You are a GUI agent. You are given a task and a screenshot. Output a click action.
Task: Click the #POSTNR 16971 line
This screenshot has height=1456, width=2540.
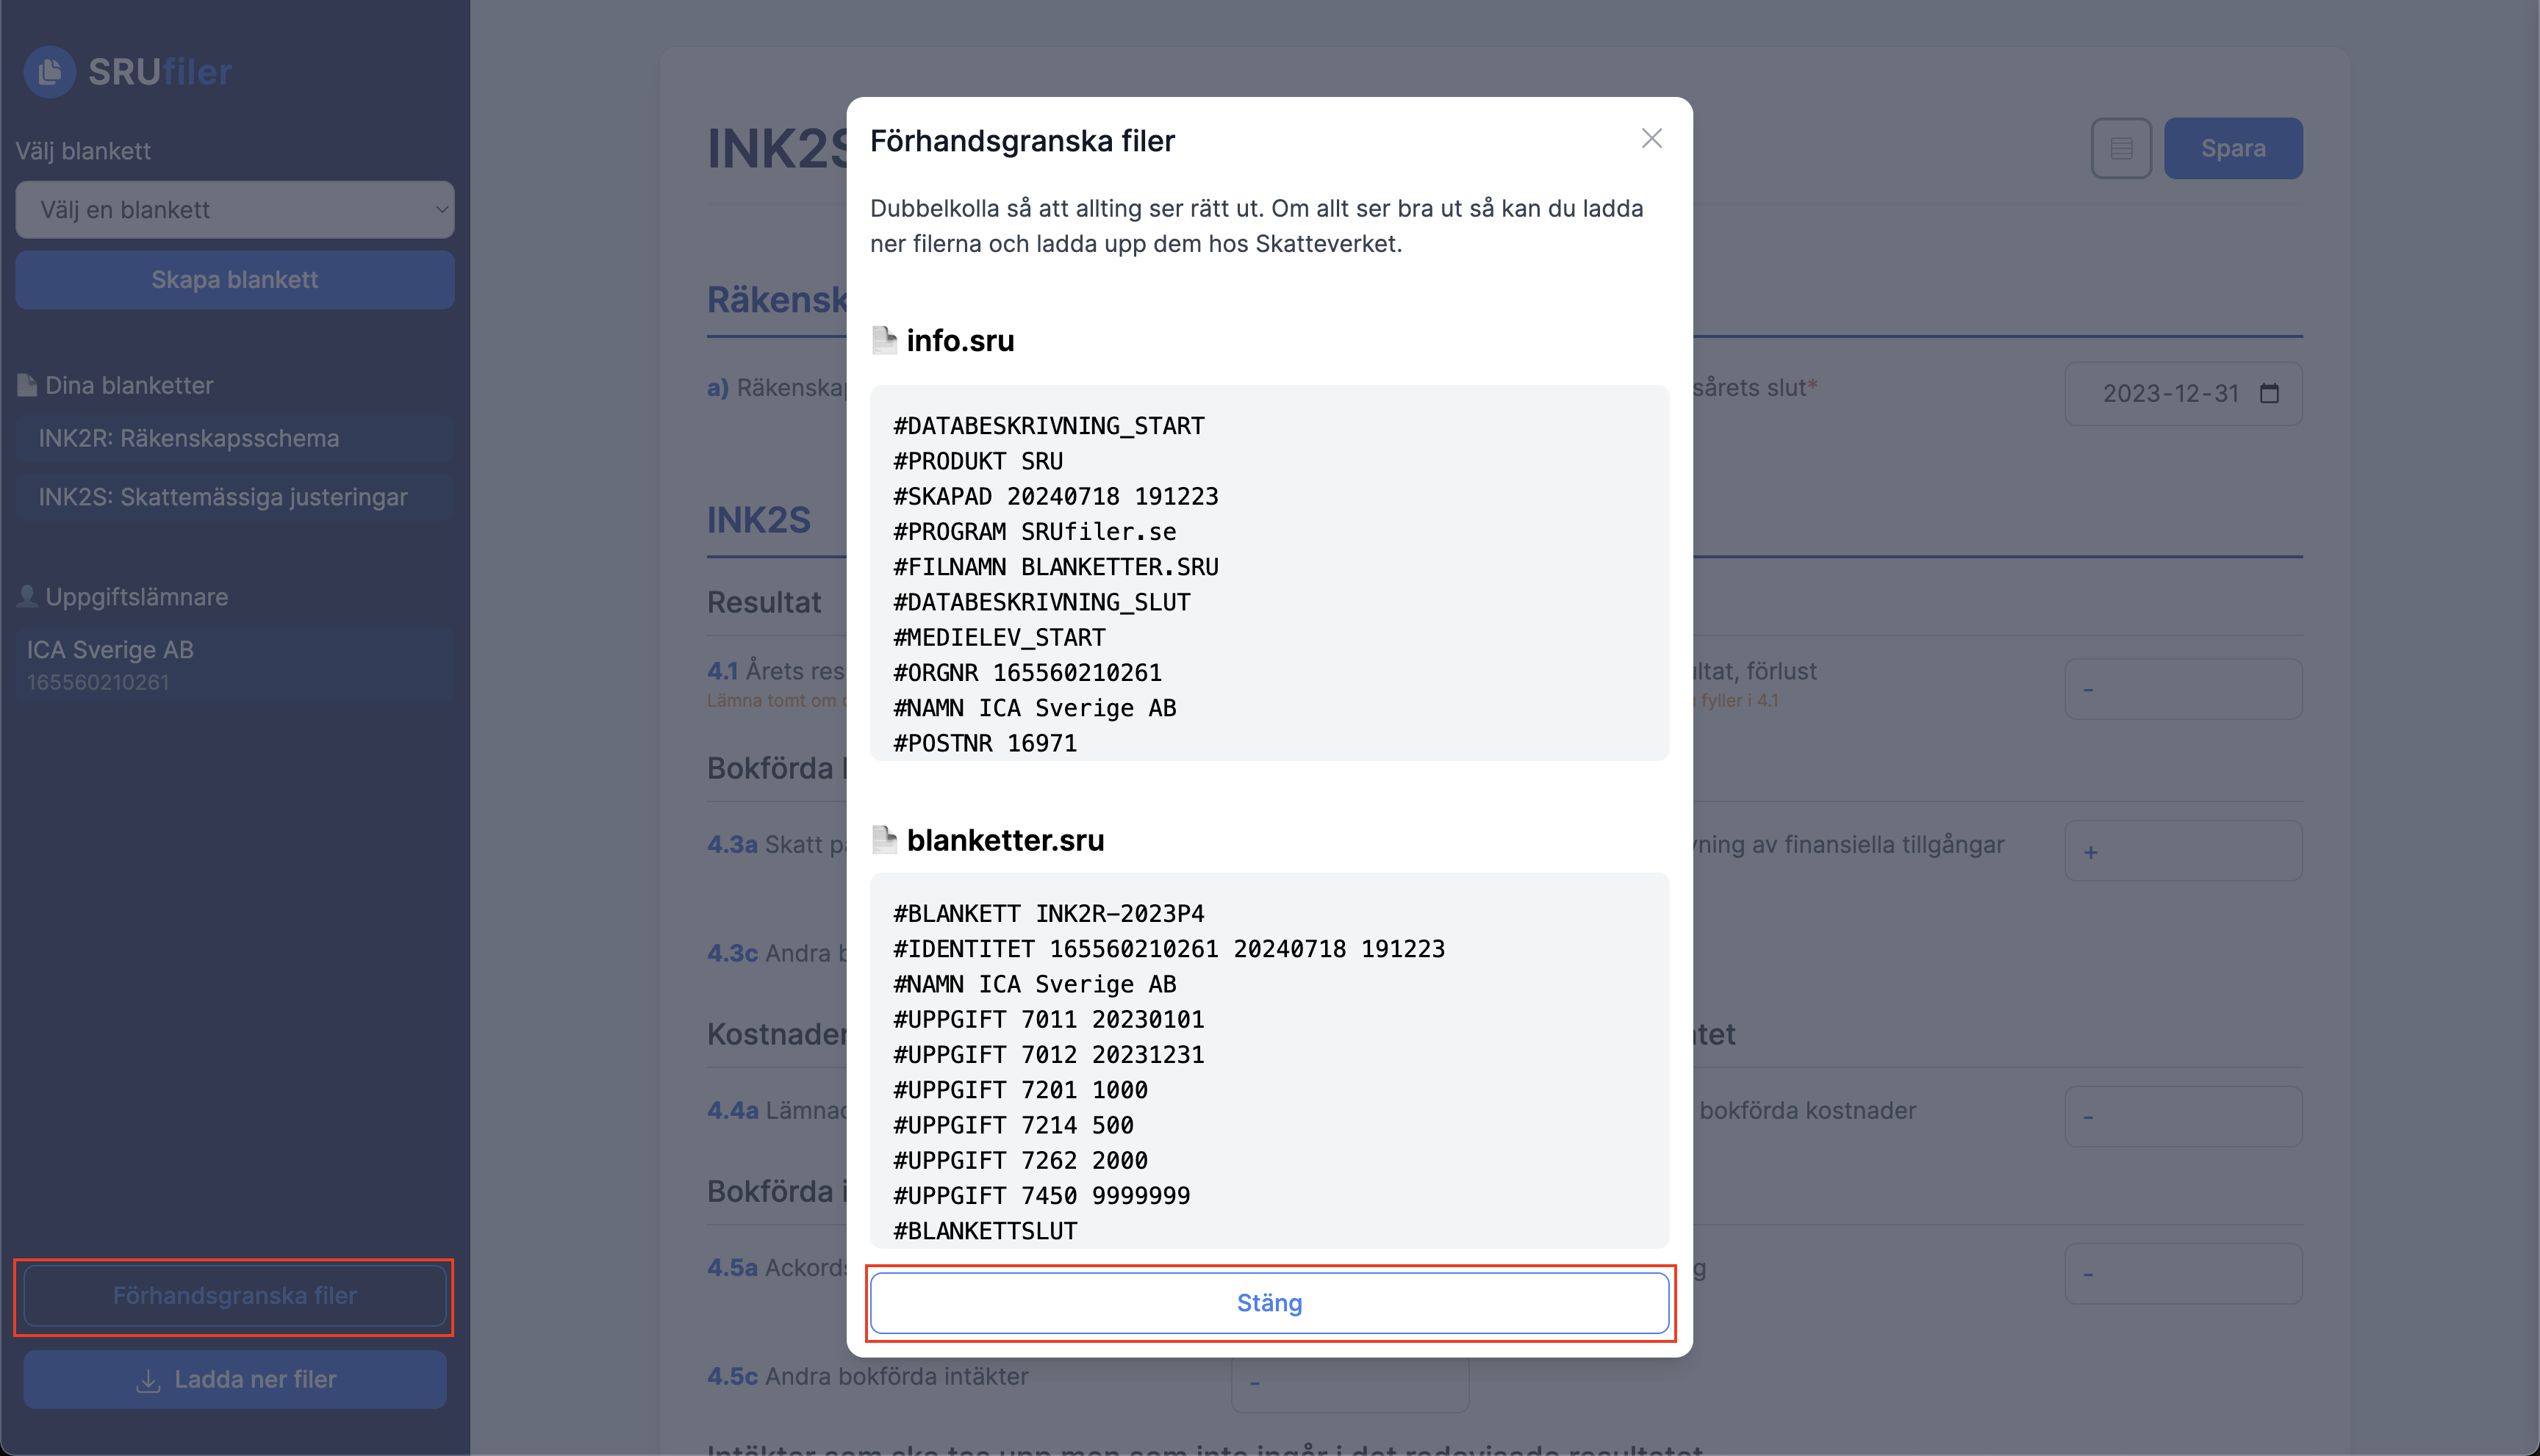pyautogui.click(x=986, y=744)
